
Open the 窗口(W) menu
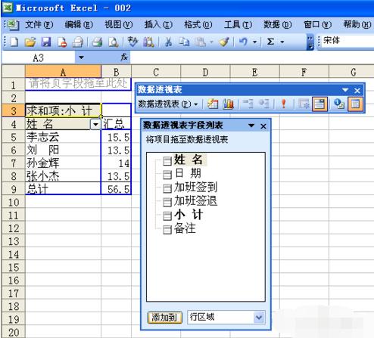pos(317,25)
